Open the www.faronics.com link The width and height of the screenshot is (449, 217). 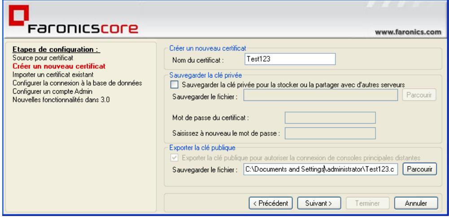click(x=408, y=32)
